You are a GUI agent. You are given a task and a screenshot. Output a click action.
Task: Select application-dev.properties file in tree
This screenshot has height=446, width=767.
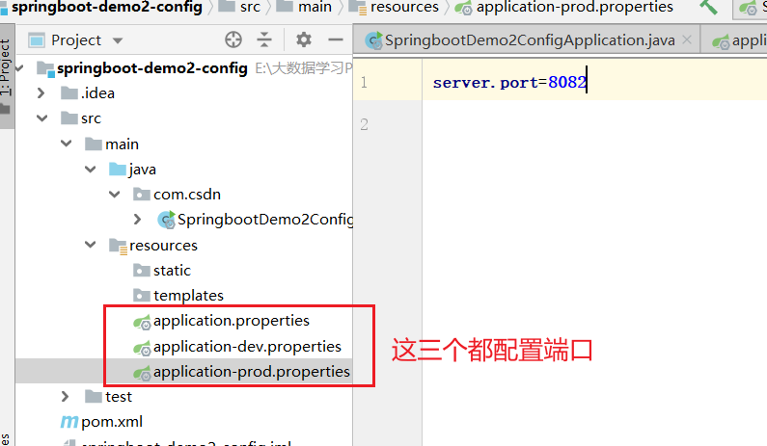pyautogui.click(x=247, y=347)
